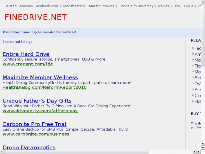Click the horizontal scrollbar left arrow at far left
Viewport: 205px width, 154px height.
(x=2, y=152)
